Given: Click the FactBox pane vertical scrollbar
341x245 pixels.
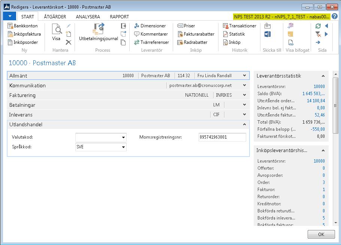Looking at the screenshot, I should pyautogui.click(x=335, y=105).
